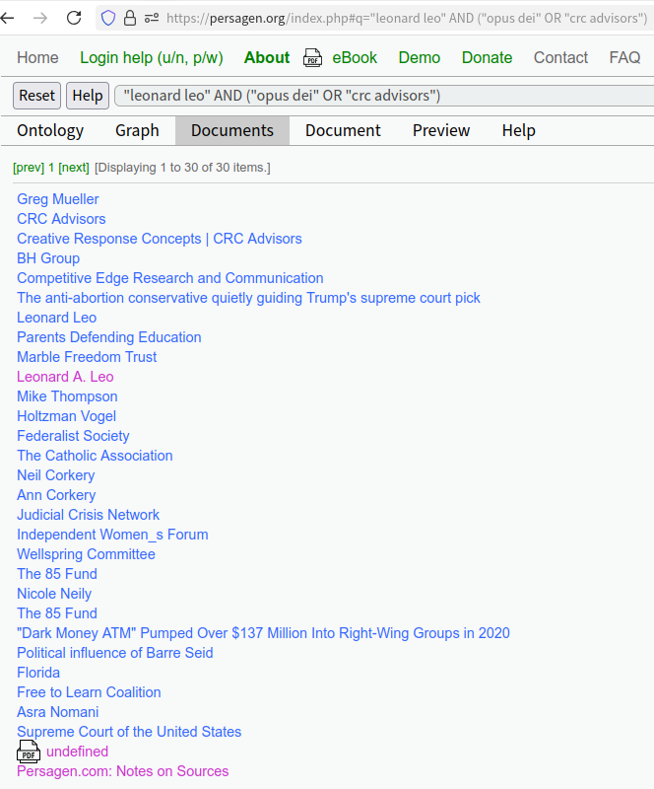654x789 pixels.
Task: Select the Documents tab
Action: pyautogui.click(x=232, y=131)
